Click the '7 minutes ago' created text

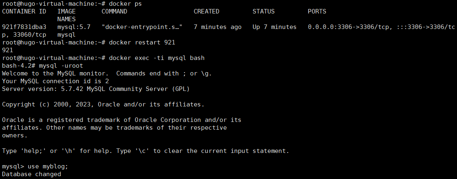[217, 27]
